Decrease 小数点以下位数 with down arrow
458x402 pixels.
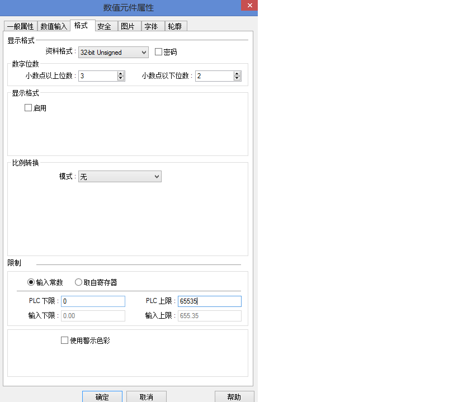click(237, 78)
